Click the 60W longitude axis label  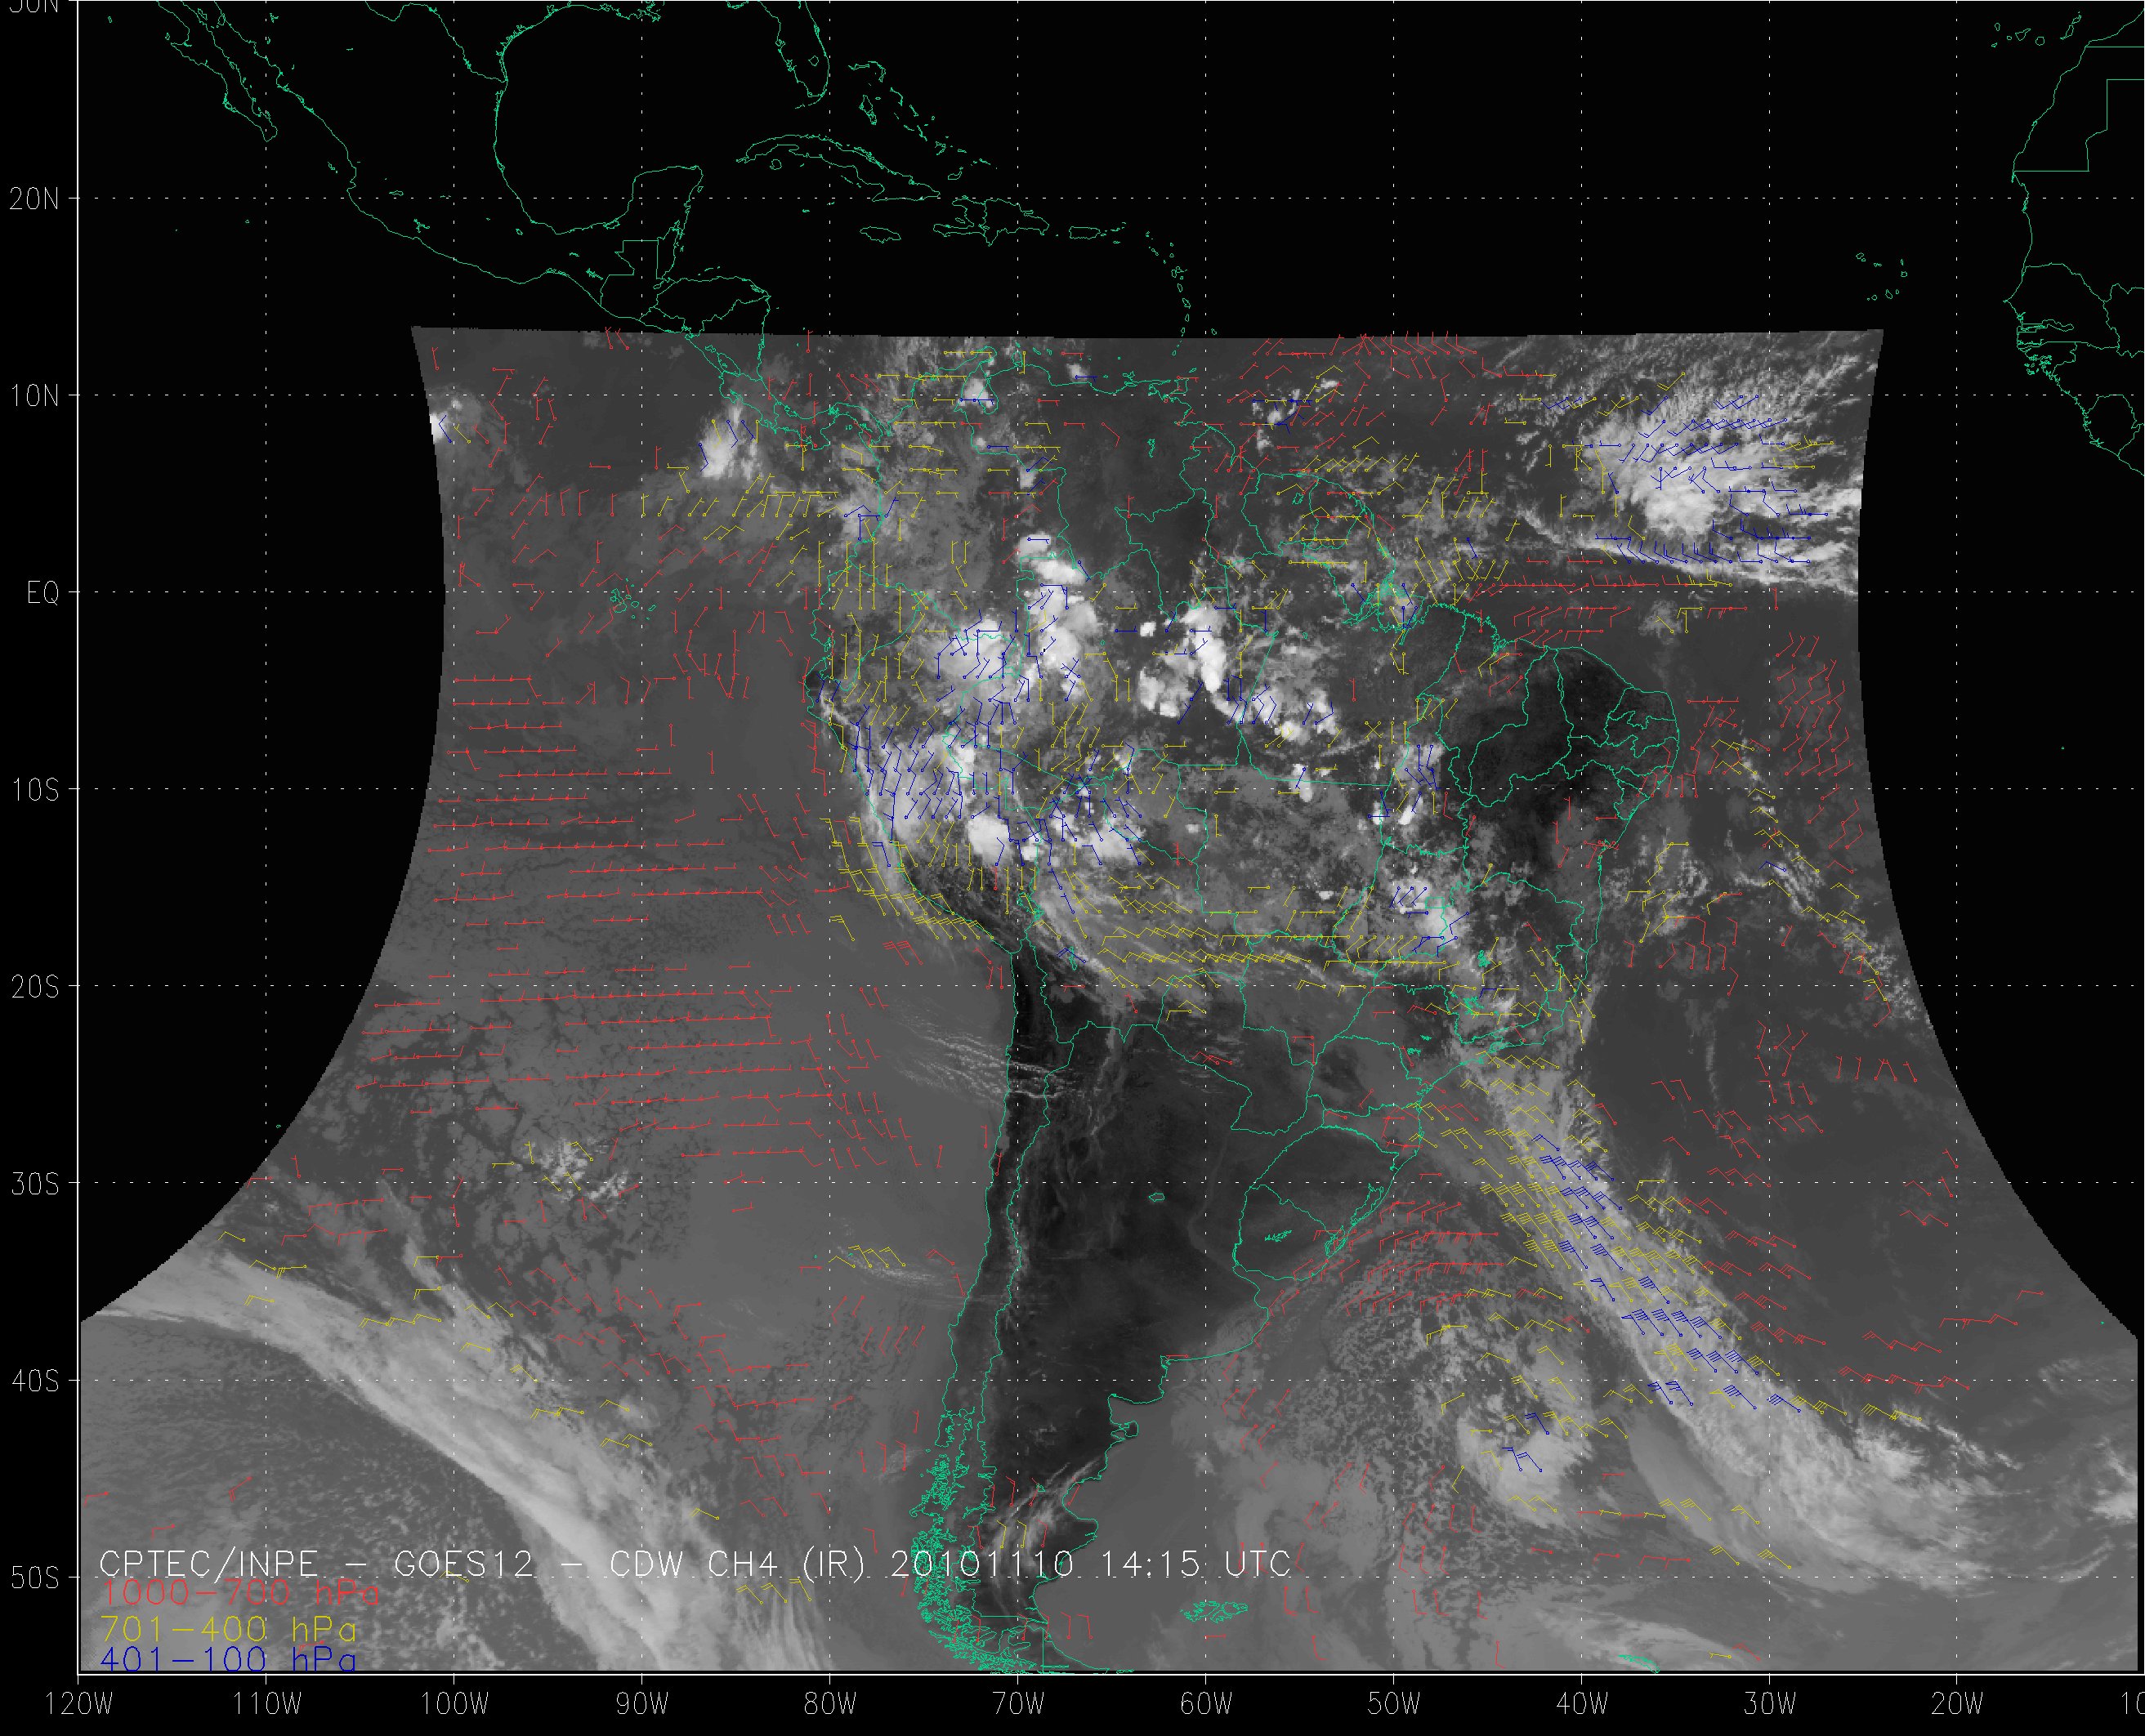click(1207, 1704)
